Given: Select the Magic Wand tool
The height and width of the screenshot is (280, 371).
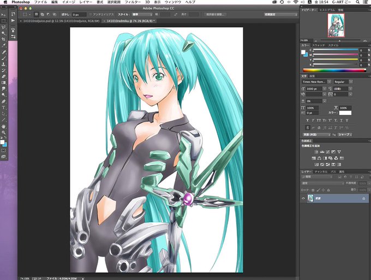Looking at the screenshot, I should click(x=4, y=33).
